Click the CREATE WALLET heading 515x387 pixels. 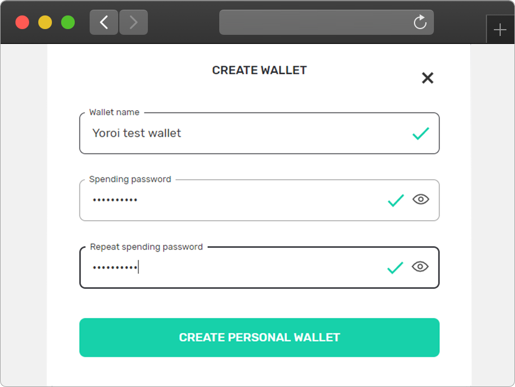(x=259, y=70)
